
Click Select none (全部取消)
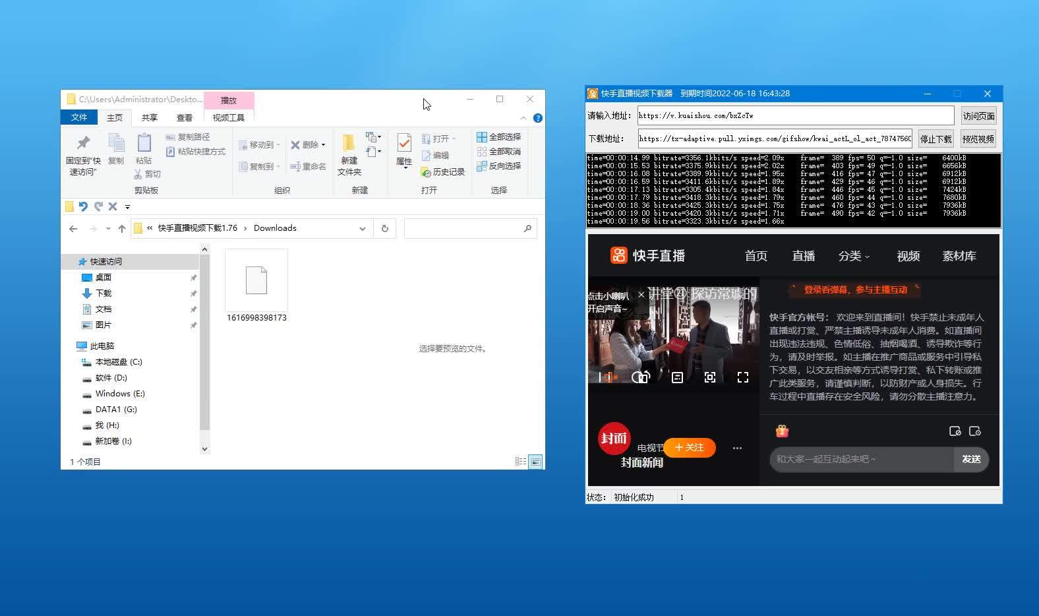(x=499, y=152)
